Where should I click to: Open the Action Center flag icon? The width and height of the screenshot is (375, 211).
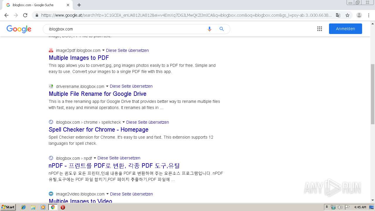[347, 207]
